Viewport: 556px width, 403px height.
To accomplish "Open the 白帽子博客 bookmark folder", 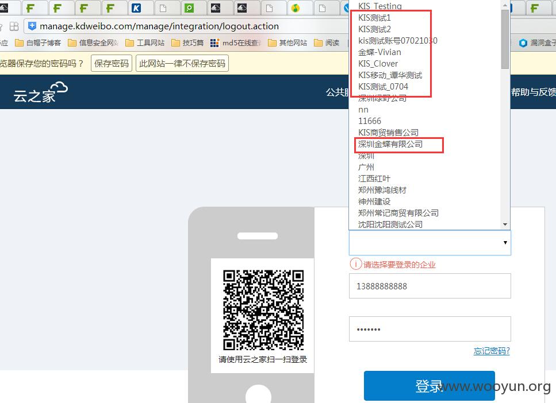I will coord(38,43).
